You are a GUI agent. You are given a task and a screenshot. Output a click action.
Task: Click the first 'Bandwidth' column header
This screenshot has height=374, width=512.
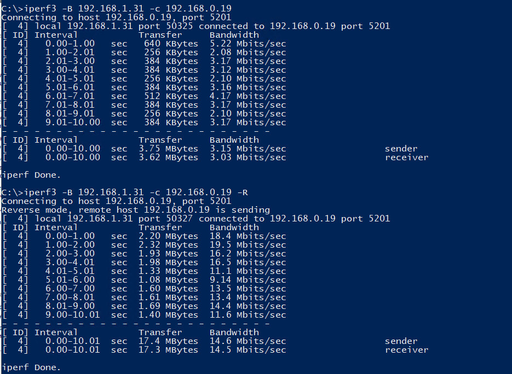coord(234,35)
